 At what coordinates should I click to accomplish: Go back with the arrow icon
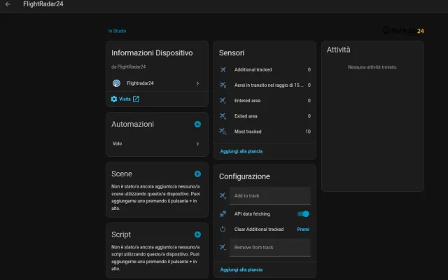point(8,4)
